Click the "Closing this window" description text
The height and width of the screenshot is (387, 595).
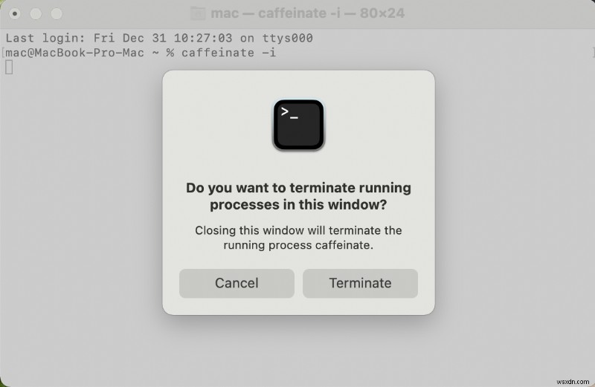pos(298,230)
